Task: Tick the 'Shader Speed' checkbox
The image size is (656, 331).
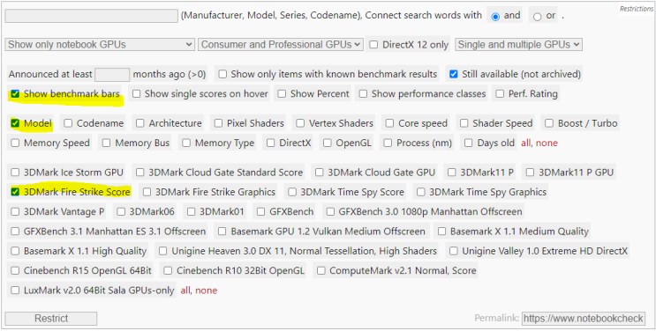Action: [464, 123]
